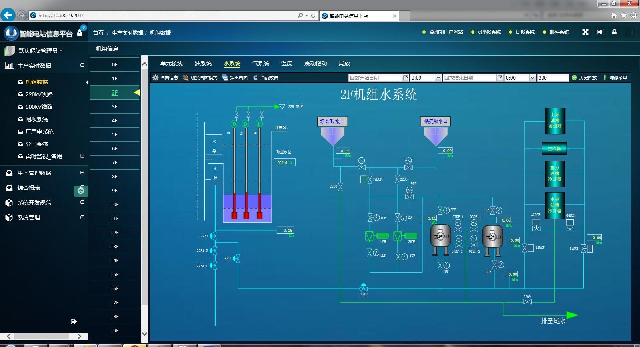This screenshot has height=347, width=640.
Task: Select unit 0F in unit list
Action: 114,64
